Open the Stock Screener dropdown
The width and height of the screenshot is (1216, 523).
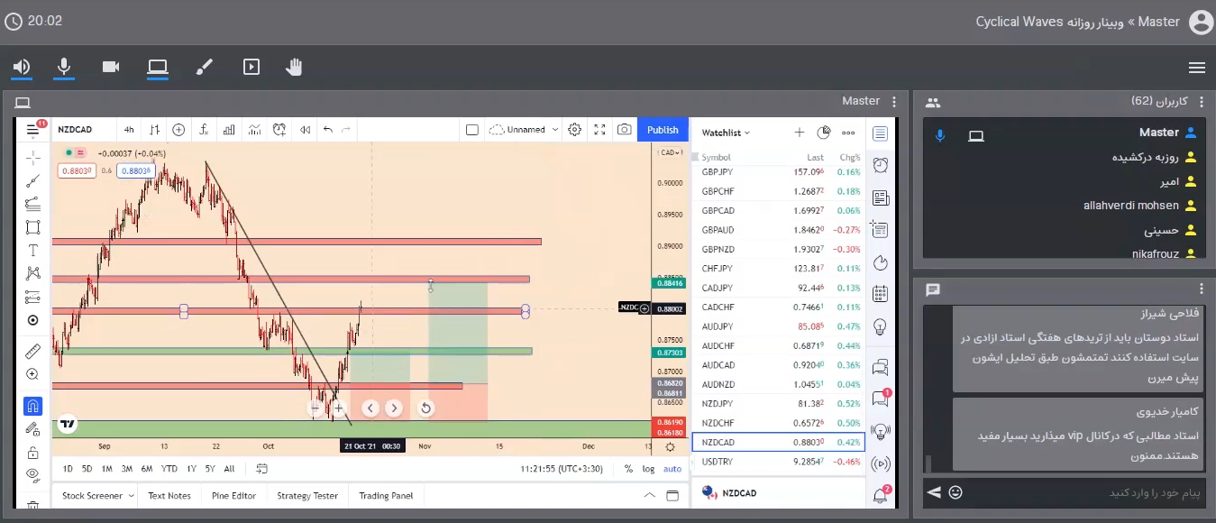[x=97, y=495]
